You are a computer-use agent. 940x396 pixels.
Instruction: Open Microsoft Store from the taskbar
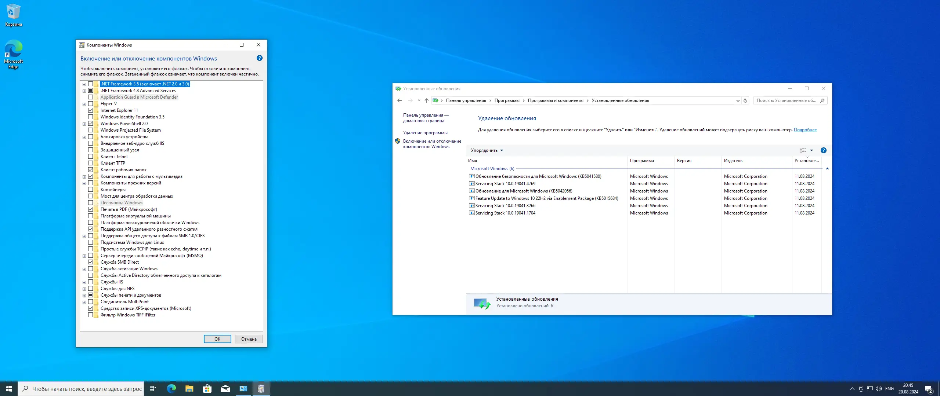pos(207,389)
